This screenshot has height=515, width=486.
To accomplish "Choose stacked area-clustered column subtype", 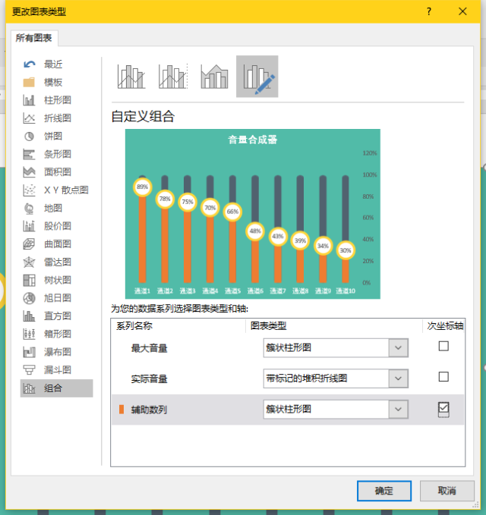I will [x=215, y=77].
